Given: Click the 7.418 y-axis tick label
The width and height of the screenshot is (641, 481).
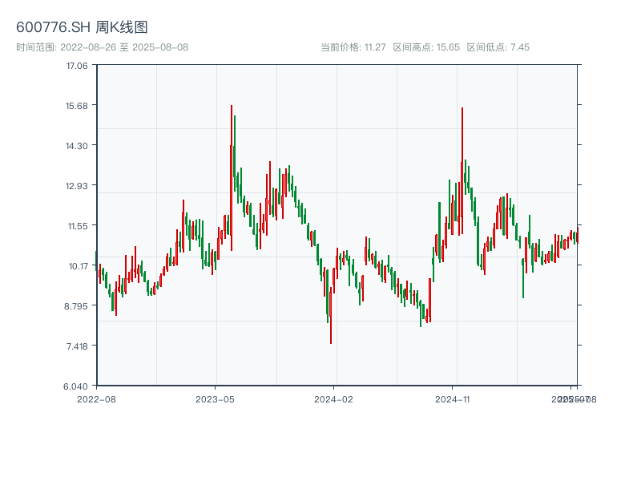Looking at the screenshot, I should (x=77, y=346).
